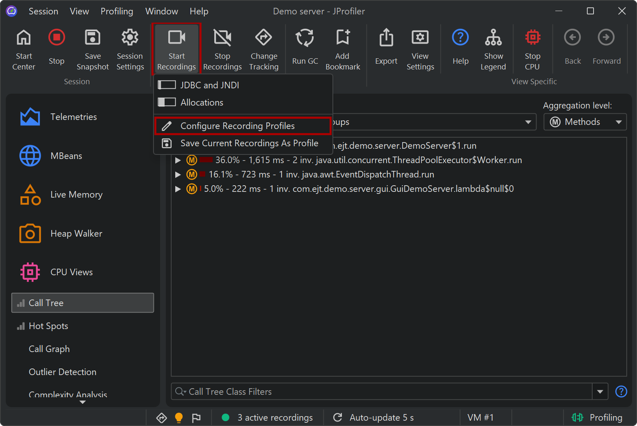Toggle the Allocations recording switch
637x426 pixels.
tap(167, 102)
